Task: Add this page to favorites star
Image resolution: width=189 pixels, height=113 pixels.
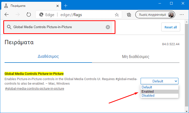Action: (117, 15)
